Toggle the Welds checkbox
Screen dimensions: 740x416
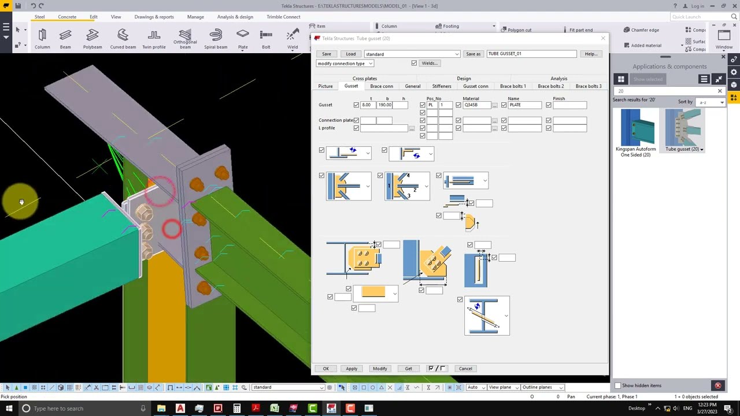pos(414,63)
